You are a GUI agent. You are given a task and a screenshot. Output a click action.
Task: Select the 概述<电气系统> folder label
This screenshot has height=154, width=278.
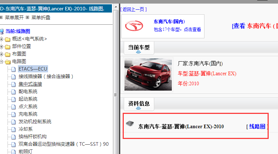click(29, 39)
